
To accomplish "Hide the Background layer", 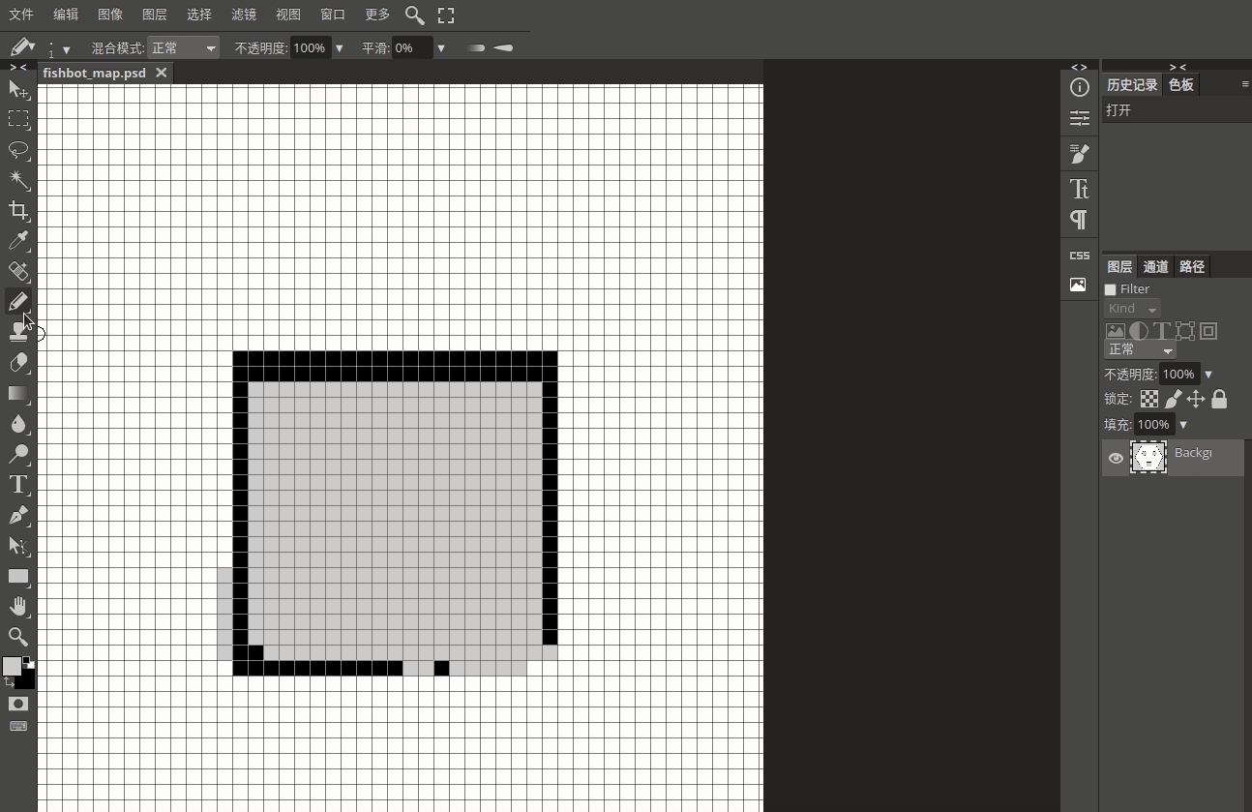I will tap(1116, 459).
